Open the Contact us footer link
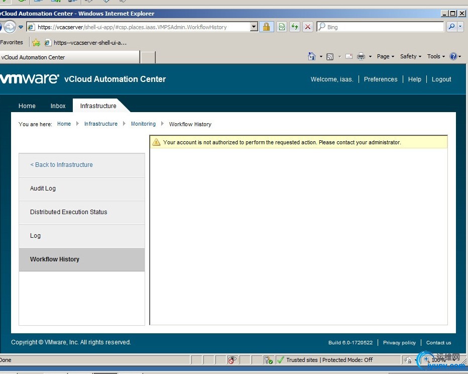 coord(438,343)
